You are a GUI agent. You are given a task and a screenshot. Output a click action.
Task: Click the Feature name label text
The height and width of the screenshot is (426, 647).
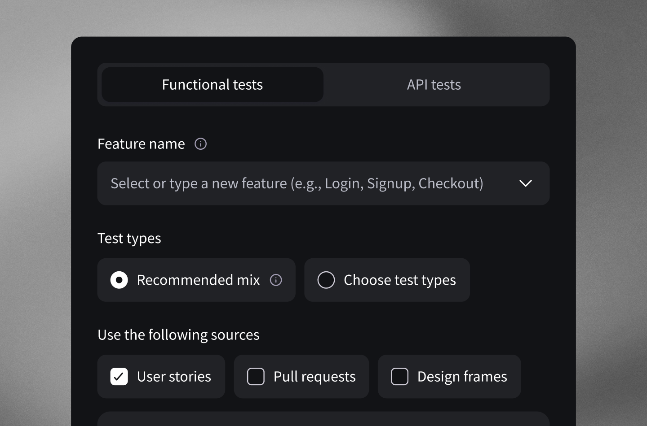(141, 144)
